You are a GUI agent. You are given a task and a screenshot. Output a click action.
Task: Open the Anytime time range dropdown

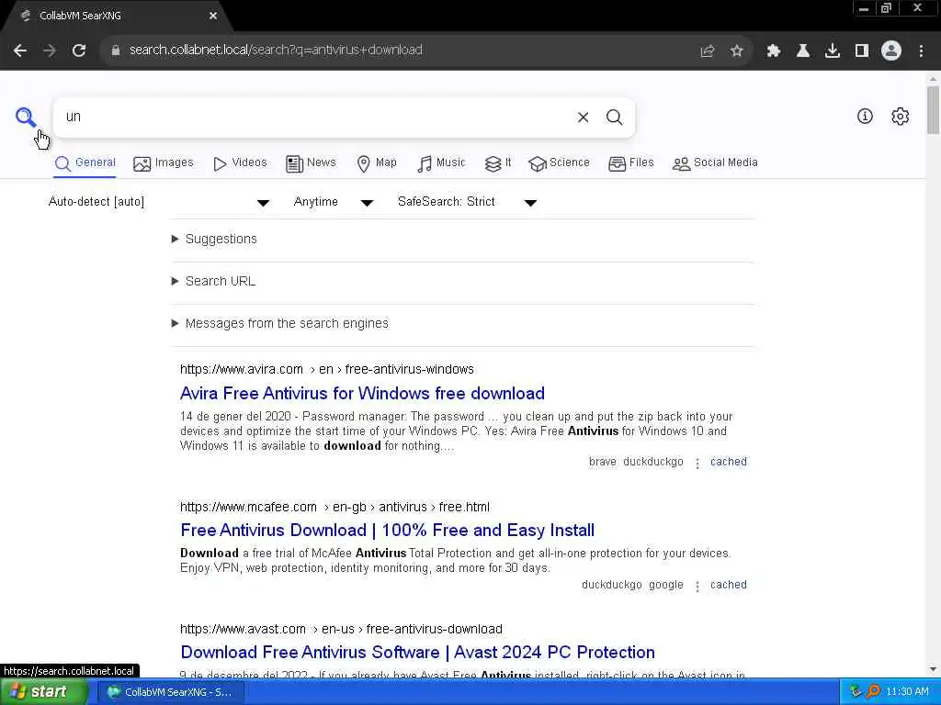coord(333,202)
